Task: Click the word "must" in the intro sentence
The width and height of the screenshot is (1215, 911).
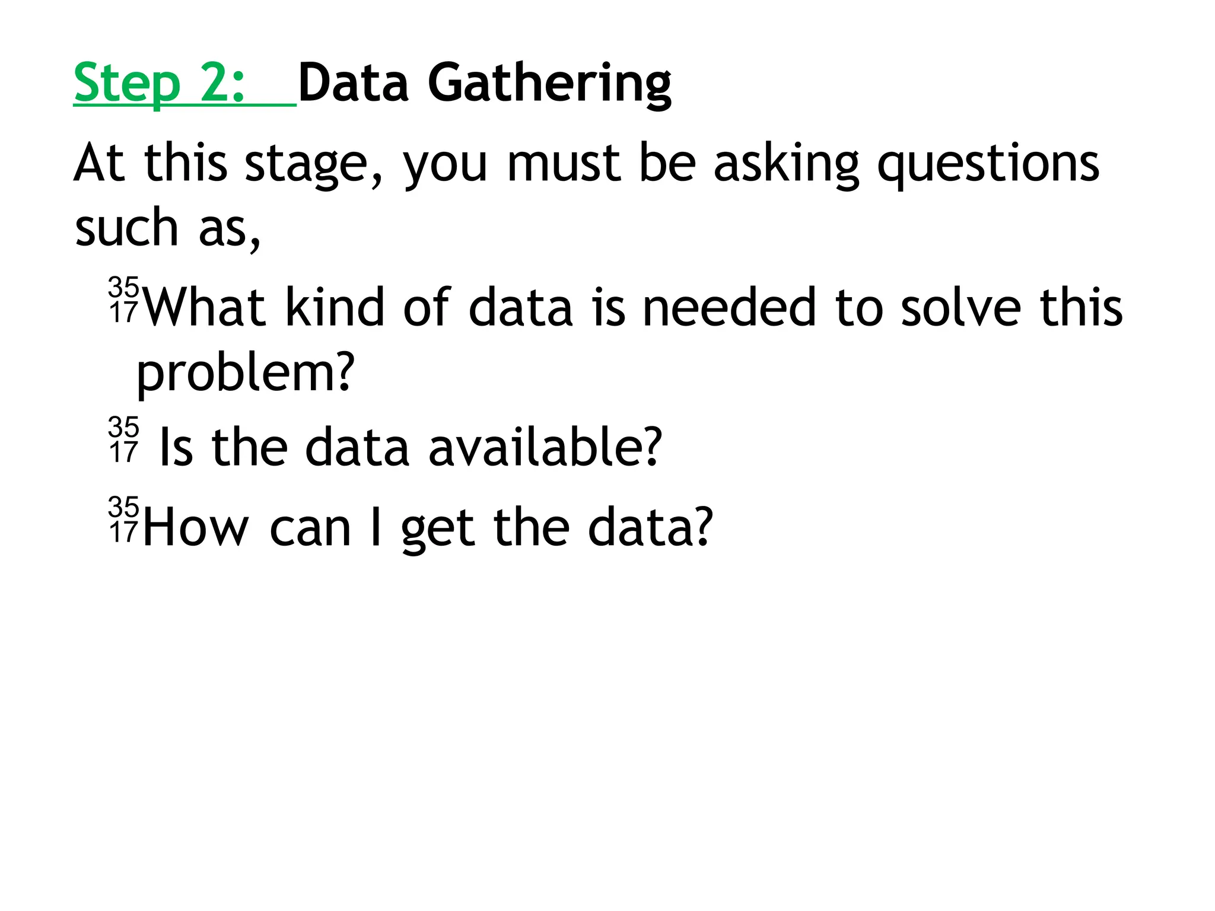Action: (x=564, y=164)
